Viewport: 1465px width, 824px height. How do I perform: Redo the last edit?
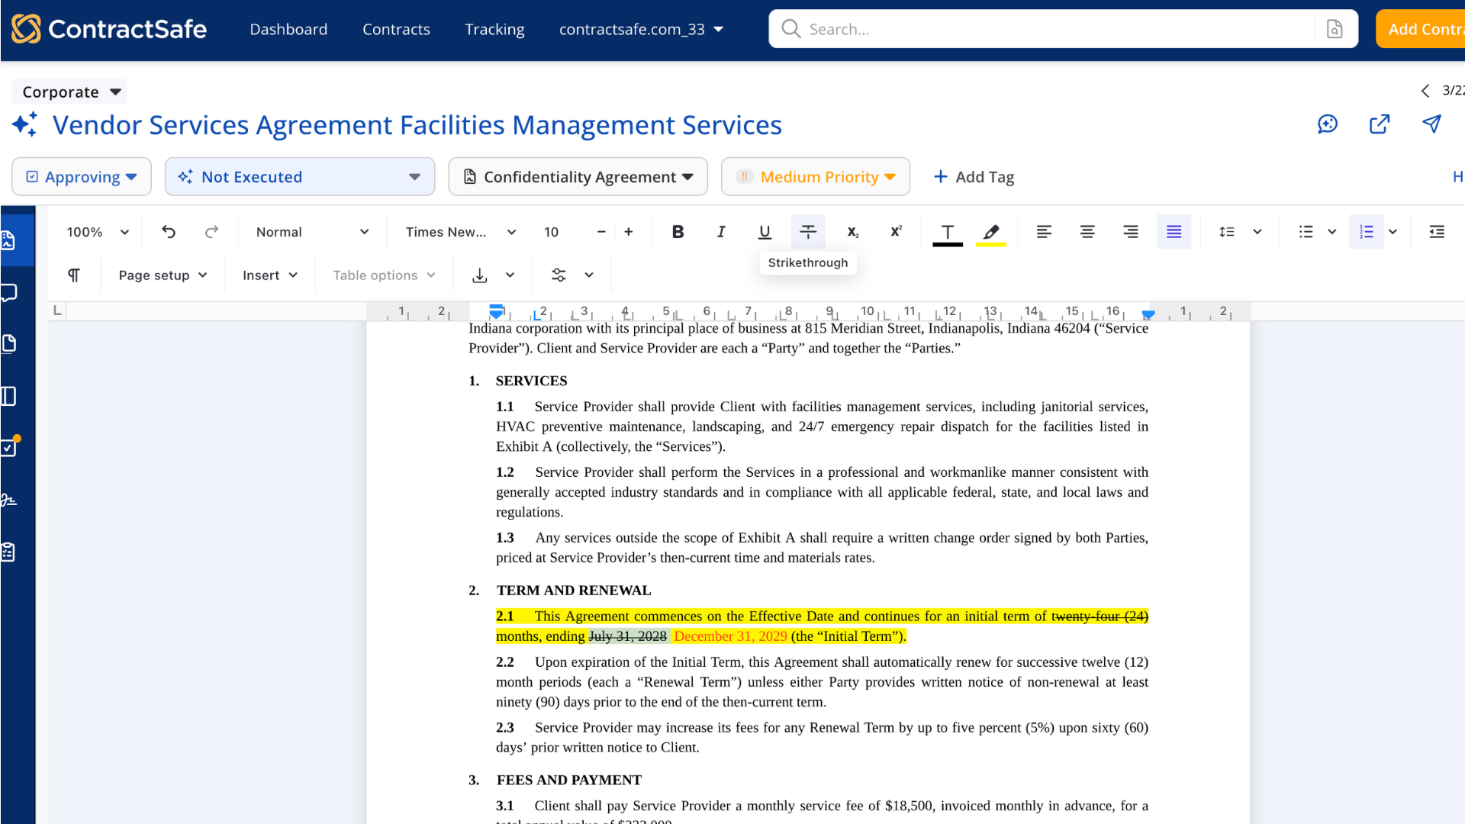pyautogui.click(x=211, y=232)
